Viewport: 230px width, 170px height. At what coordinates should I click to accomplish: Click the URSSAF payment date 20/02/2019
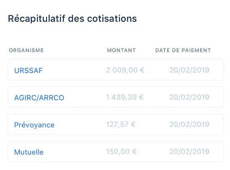pos(189,70)
